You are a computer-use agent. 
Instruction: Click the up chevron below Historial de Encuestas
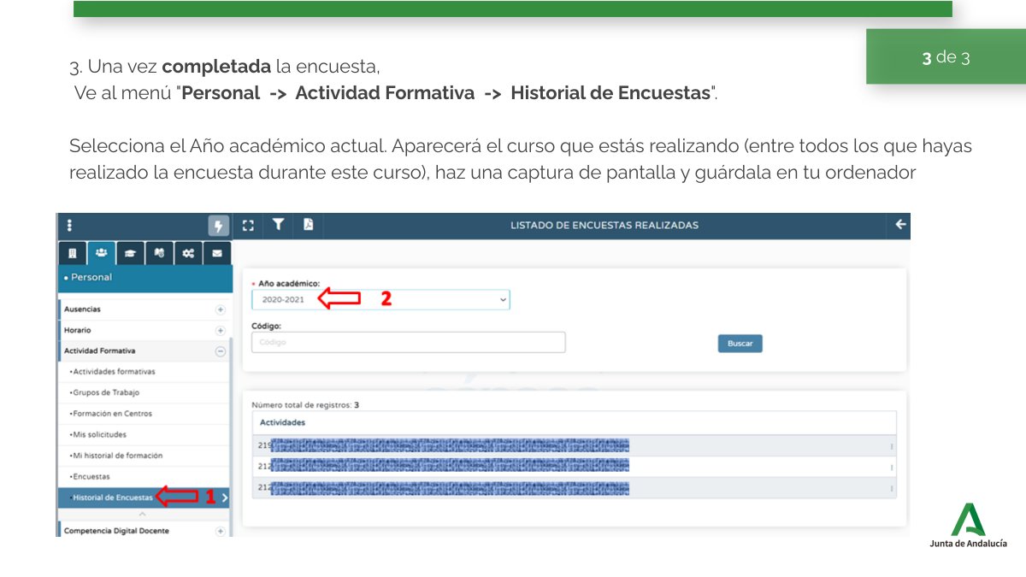point(142,514)
